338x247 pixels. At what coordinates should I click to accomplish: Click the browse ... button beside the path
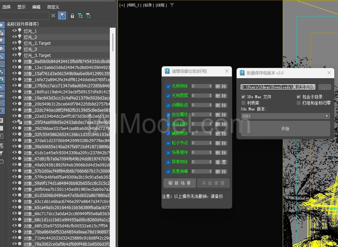pos(325,87)
